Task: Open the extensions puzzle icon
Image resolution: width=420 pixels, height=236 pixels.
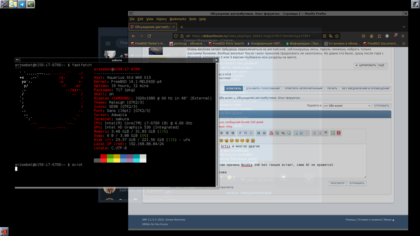Action: [x=379, y=36]
